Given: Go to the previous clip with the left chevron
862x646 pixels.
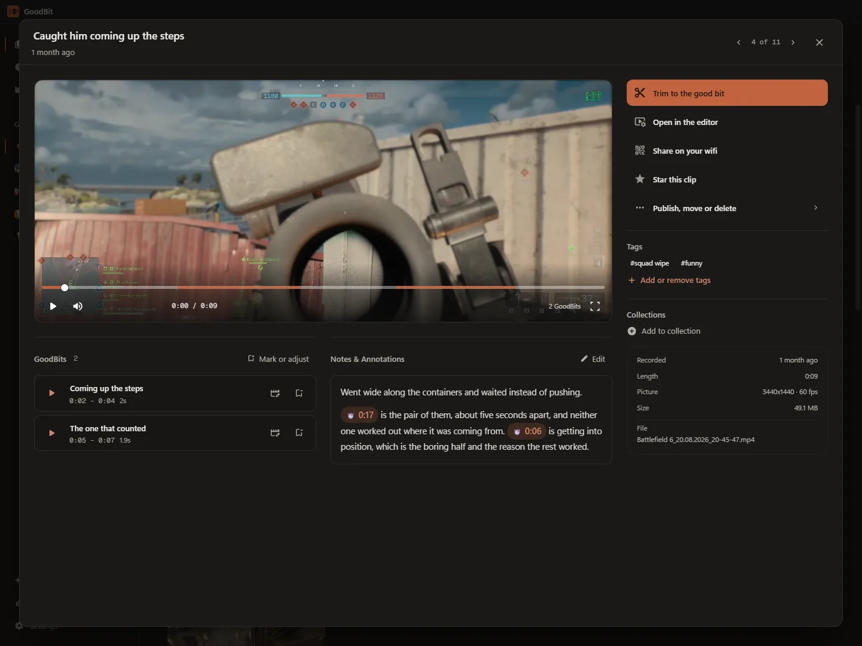Looking at the screenshot, I should click(x=739, y=42).
